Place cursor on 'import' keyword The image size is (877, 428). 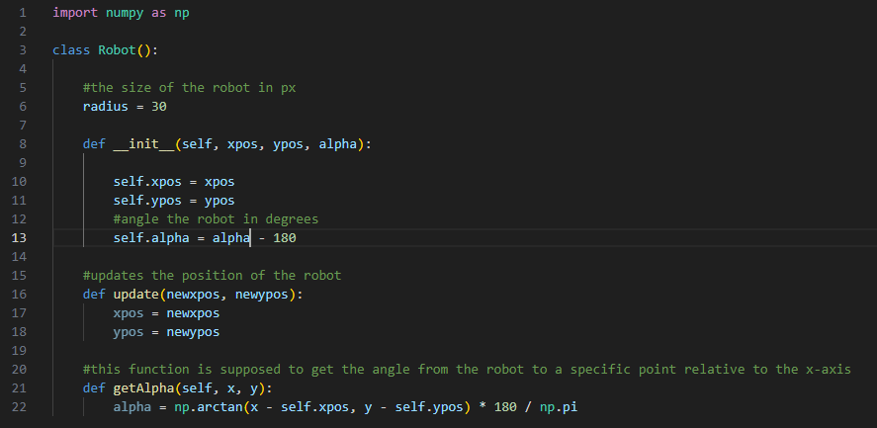pos(75,13)
